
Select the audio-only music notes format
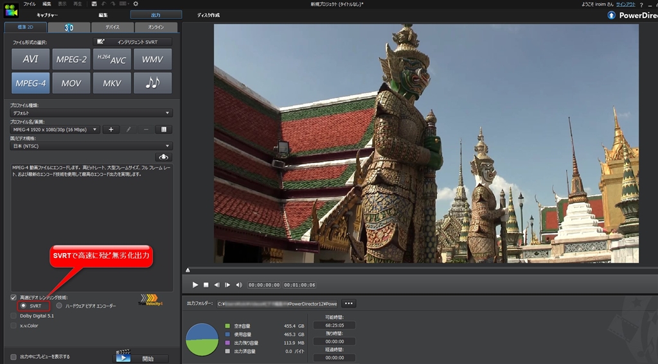point(153,83)
